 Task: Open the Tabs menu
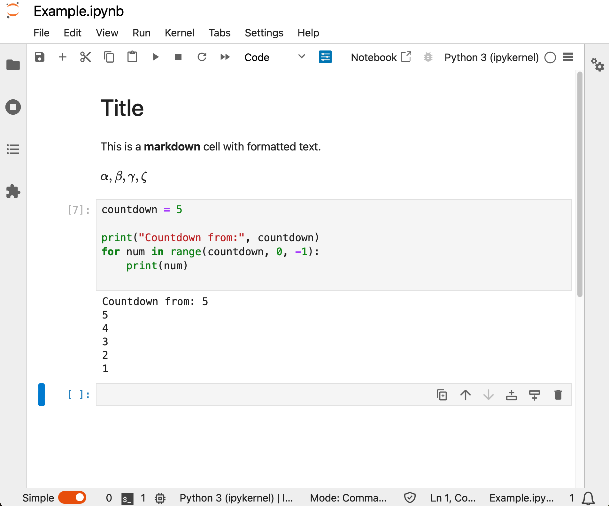pyautogui.click(x=220, y=33)
